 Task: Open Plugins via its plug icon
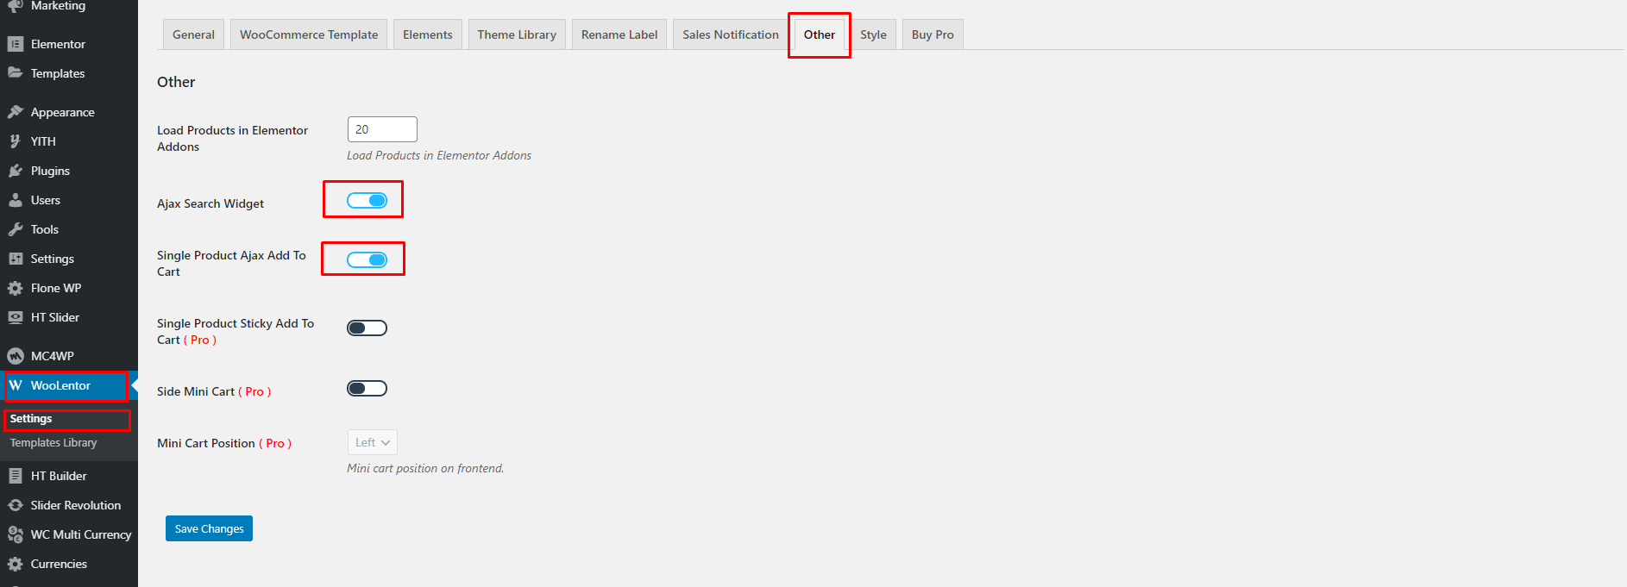pos(16,171)
